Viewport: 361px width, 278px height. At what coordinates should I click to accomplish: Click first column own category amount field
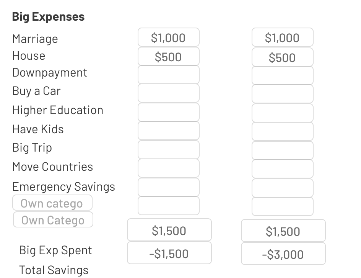[x=169, y=206]
